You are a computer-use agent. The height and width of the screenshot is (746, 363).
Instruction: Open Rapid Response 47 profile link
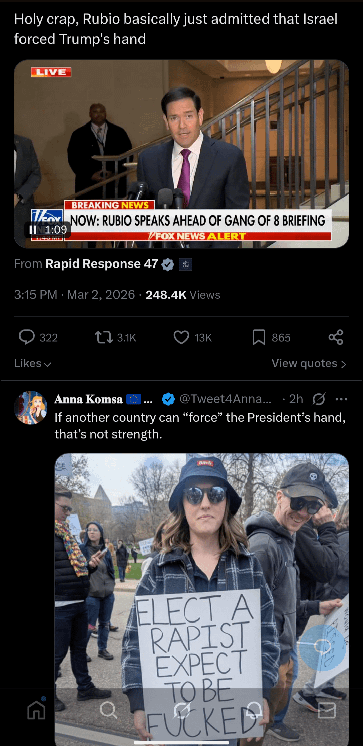[102, 264]
